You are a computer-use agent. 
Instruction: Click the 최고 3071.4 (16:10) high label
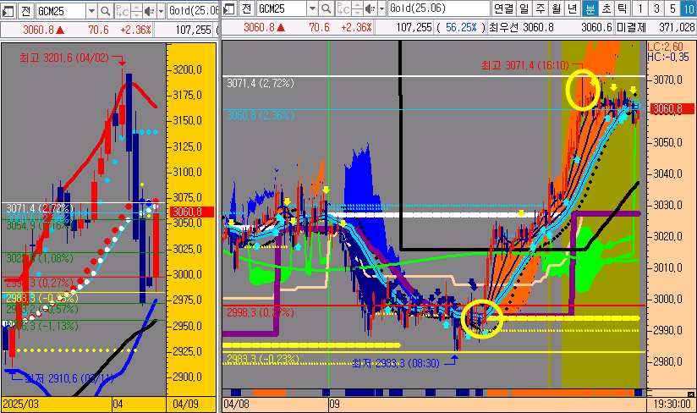click(x=525, y=65)
